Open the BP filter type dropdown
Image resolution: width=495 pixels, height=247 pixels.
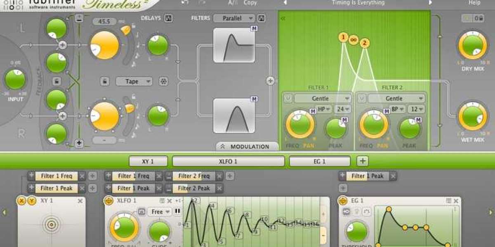(x=398, y=109)
